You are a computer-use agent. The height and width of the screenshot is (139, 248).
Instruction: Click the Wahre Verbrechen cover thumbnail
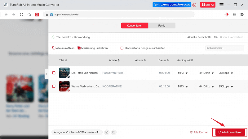pyautogui.click(x=64, y=86)
